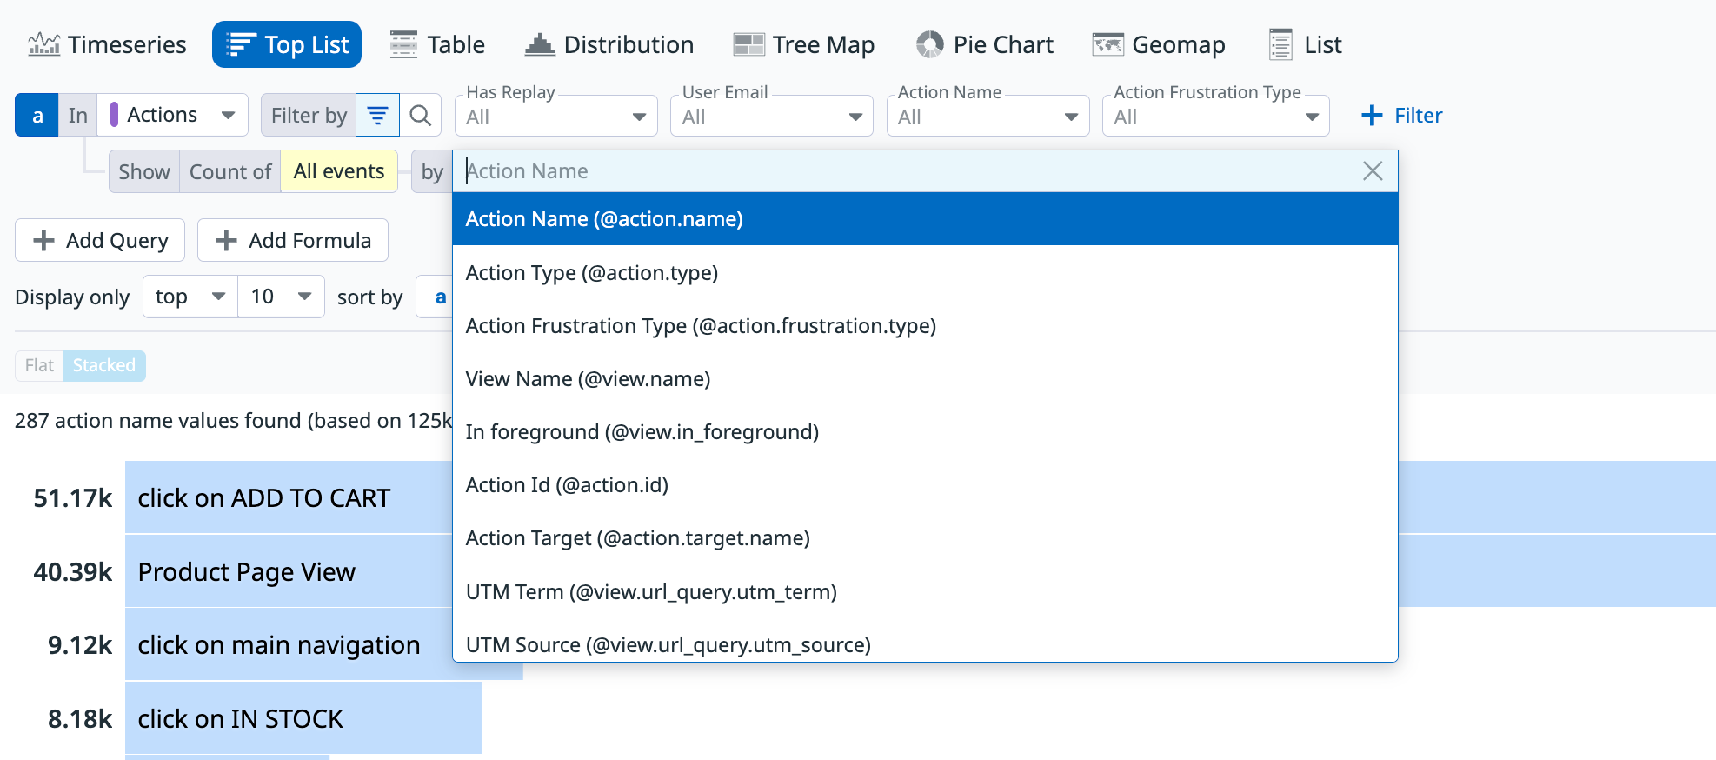
Task: Click the purple Actions color indicator
Action: [114, 116]
